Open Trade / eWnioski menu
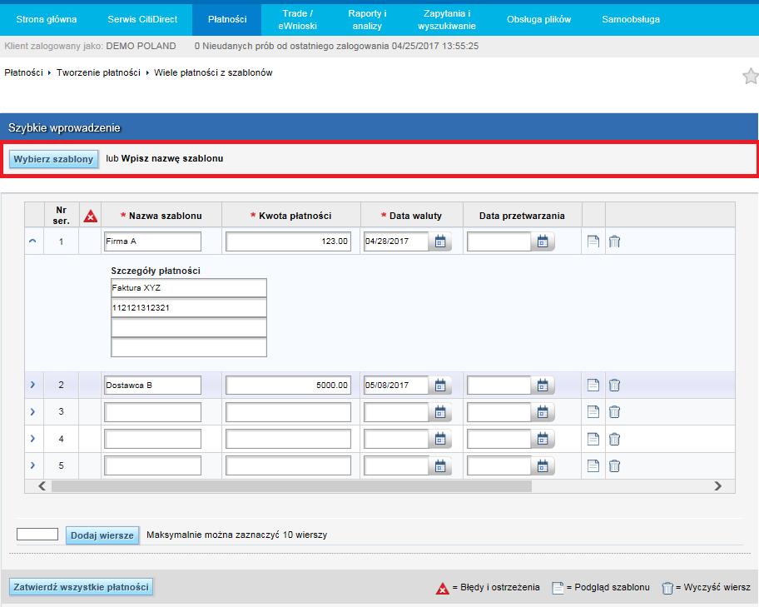This screenshot has height=607, width=759. 297,19
